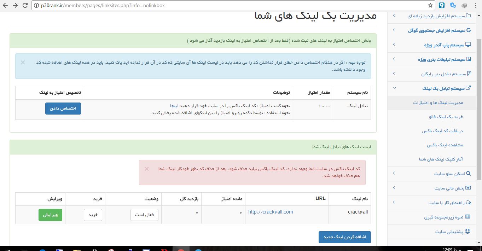This screenshot has height=251, width=482.
Task: Toggle the فعال است status button
Action: (x=144, y=215)
